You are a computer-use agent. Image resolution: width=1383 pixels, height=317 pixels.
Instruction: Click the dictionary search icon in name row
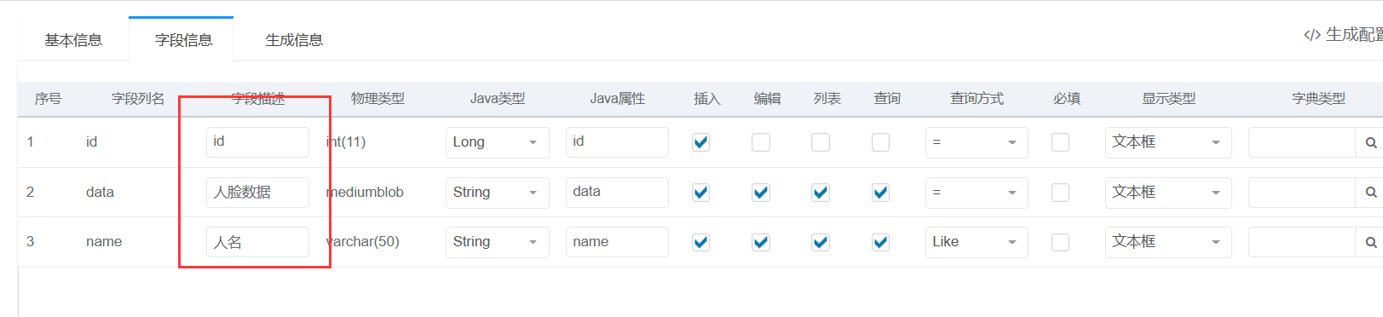click(x=1369, y=242)
